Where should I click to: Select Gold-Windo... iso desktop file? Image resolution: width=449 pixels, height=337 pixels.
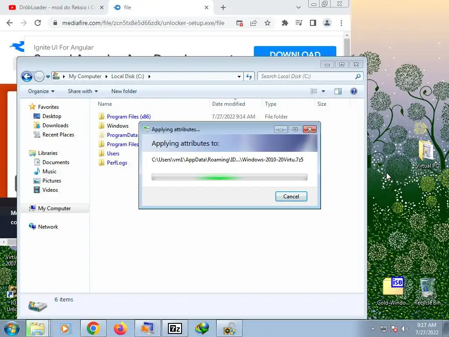(x=393, y=291)
